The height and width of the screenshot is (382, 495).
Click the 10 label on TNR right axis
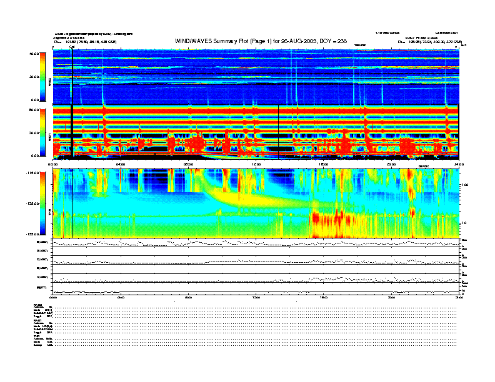(464, 223)
